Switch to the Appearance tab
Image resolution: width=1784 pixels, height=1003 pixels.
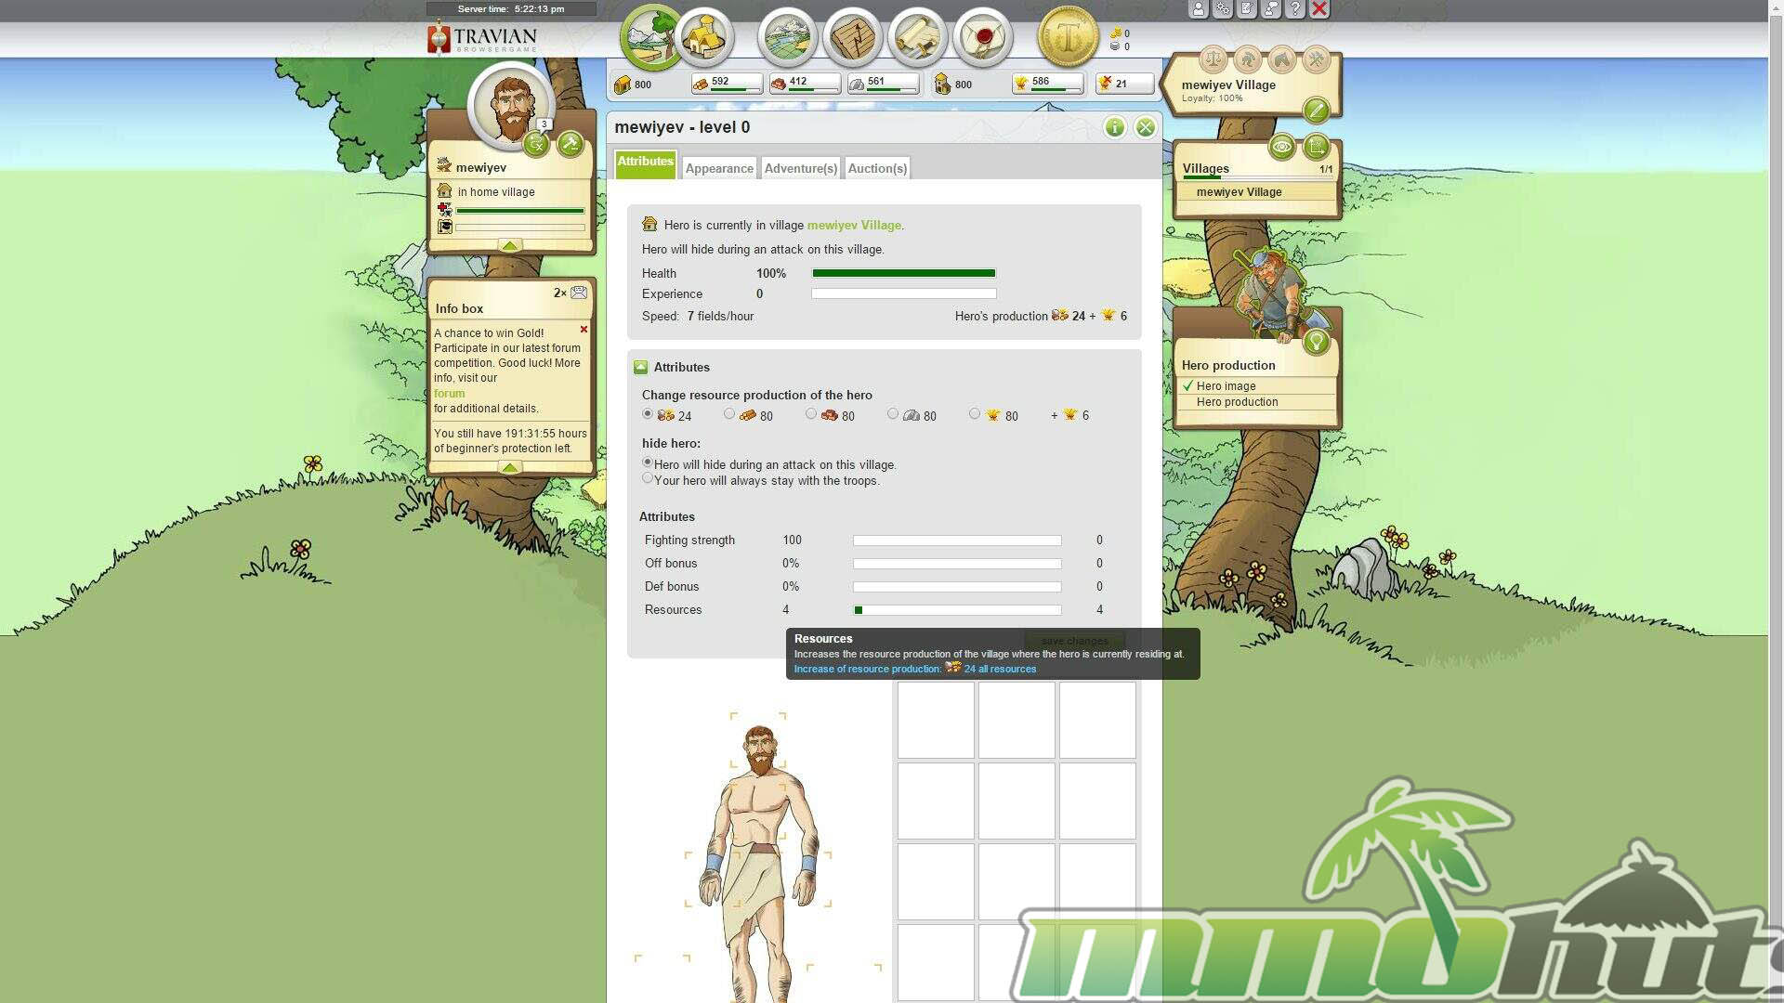click(x=719, y=168)
